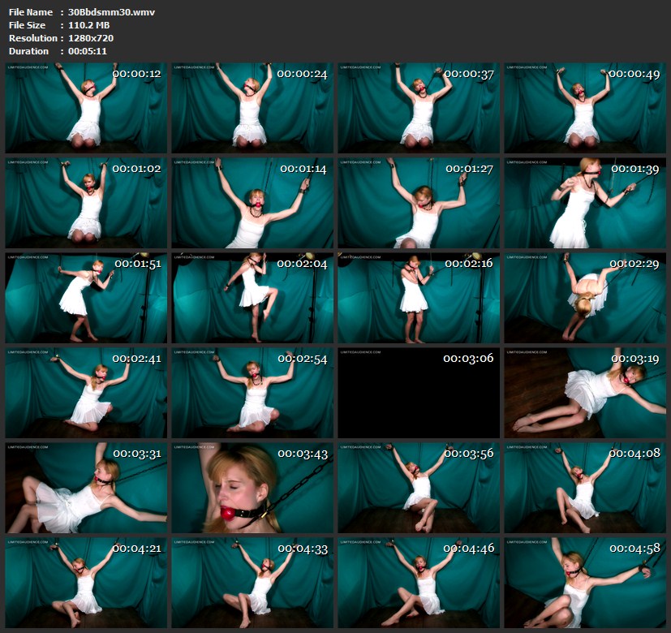Click the Resolution value 1280x720
671x633 pixels.
(x=91, y=38)
